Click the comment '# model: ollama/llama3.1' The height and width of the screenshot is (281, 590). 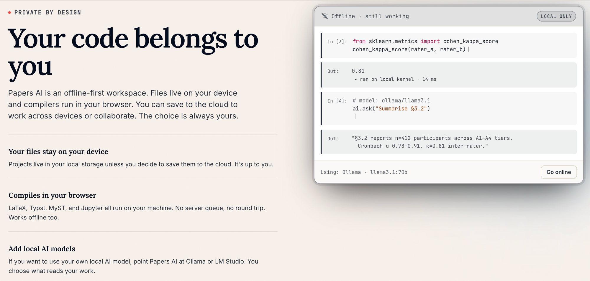click(x=391, y=100)
